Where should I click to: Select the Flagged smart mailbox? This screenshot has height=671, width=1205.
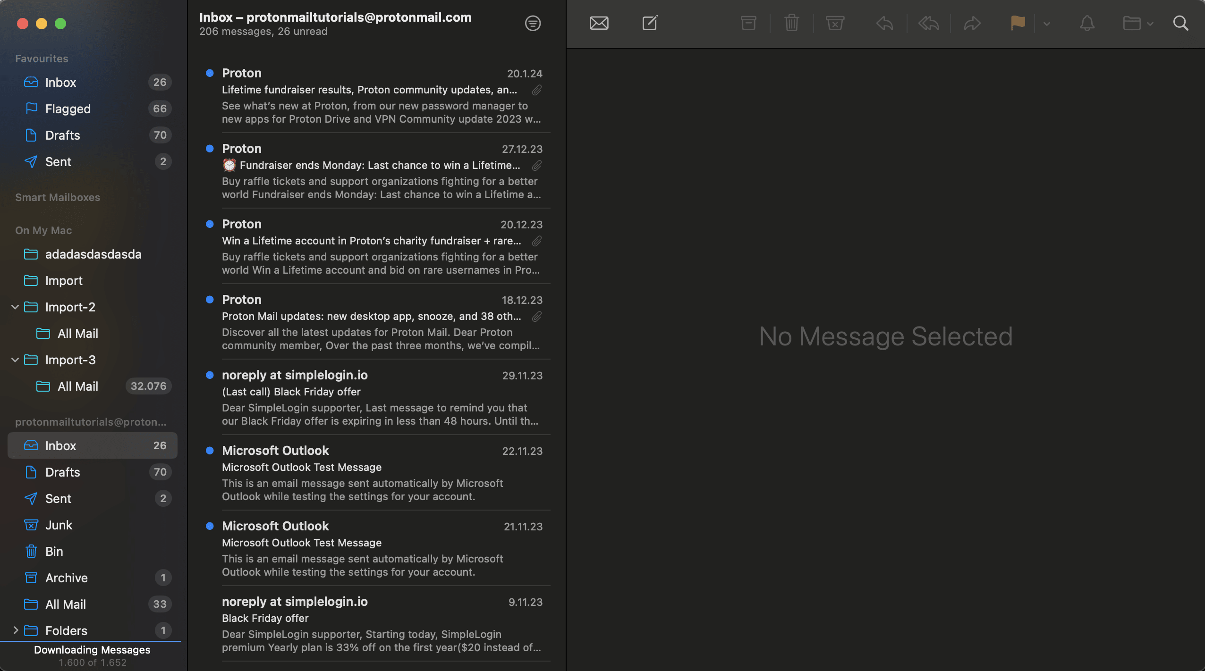pos(69,109)
